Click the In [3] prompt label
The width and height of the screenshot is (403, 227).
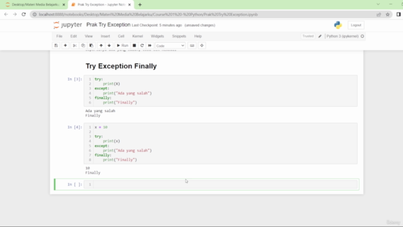[x=75, y=79]
